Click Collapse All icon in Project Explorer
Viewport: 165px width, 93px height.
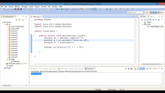pyautogui.click(x=16, y=20)
